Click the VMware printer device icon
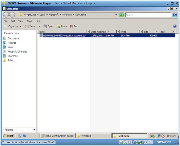180x146 pixels. click(138, 142)
